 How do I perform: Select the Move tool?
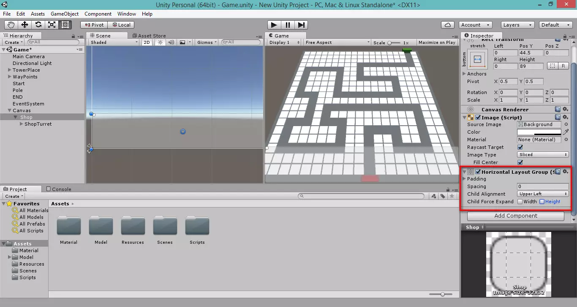(x=24, y=25)
